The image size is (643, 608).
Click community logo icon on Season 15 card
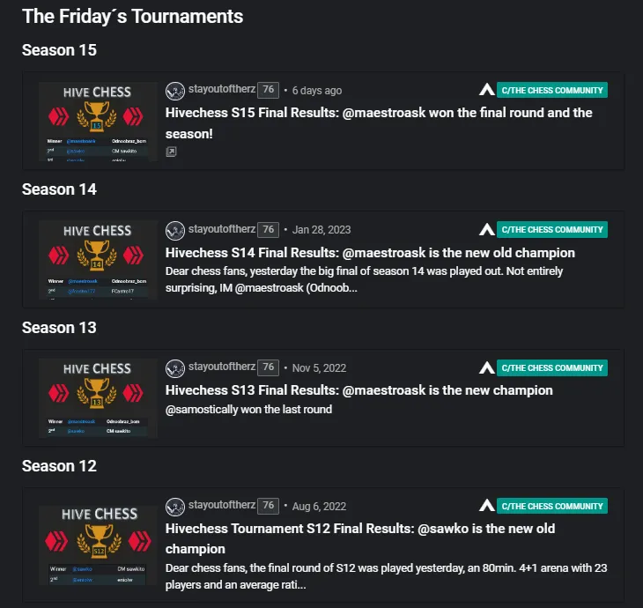click(486, 90)
